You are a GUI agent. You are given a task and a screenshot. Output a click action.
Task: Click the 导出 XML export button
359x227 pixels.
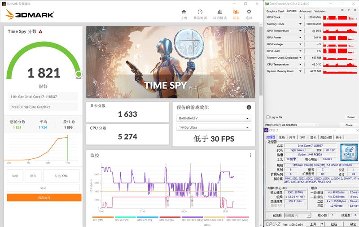[x=61, y=176]
